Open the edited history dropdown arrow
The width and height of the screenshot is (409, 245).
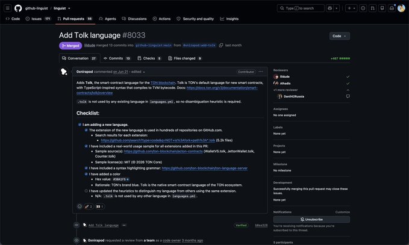[x=144, y=72]
